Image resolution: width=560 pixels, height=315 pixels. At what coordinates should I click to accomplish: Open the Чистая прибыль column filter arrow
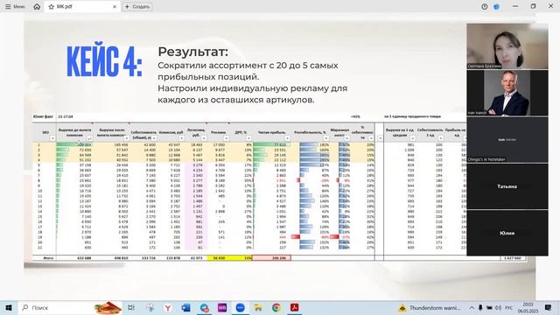coord(288,138)
